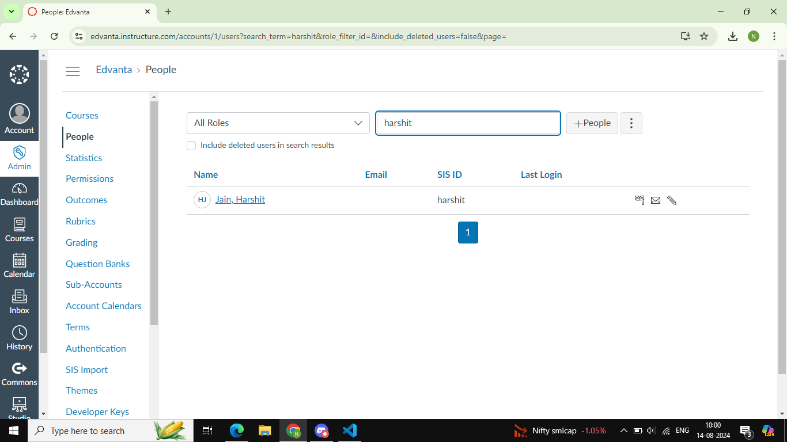Reload the page in Chrome
This screenshot has height=442, width=787.
54,36
